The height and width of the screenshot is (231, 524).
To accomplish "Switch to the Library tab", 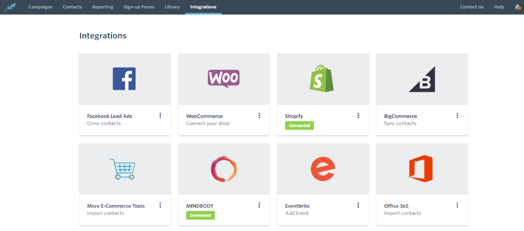I will click(x=172, y=7).
